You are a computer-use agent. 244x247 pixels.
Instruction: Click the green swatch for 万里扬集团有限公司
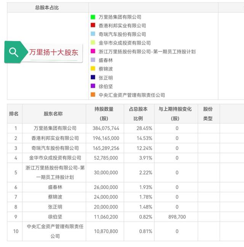[x=93, y=17]
